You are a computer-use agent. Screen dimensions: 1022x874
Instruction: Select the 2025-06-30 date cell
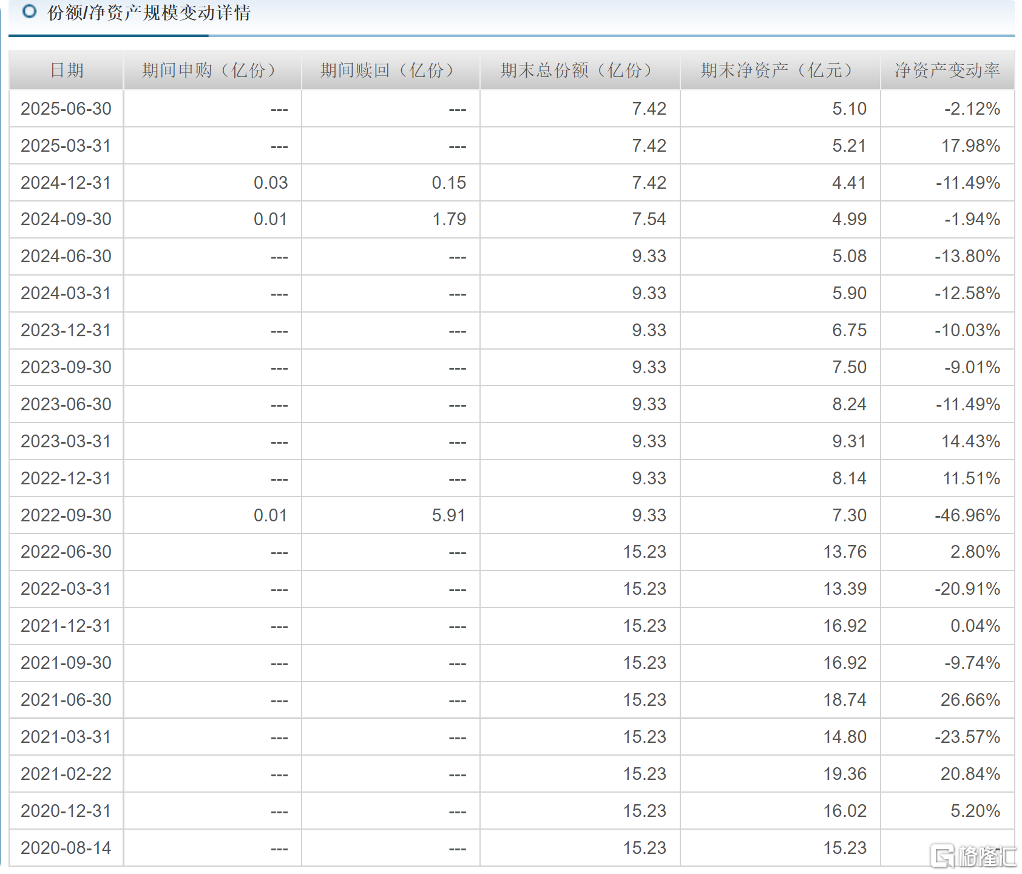point(66,109)
